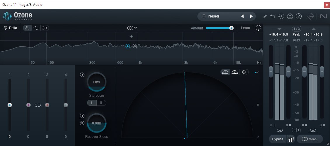Open the undo history clock icon

point(281,16)
